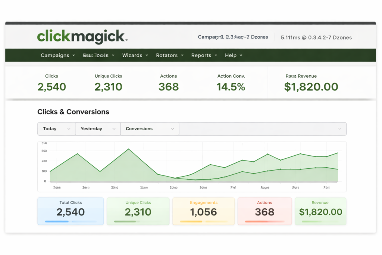Open the Campaigns menu
Screen dimensions: 382x255
(x=55, y=55)
